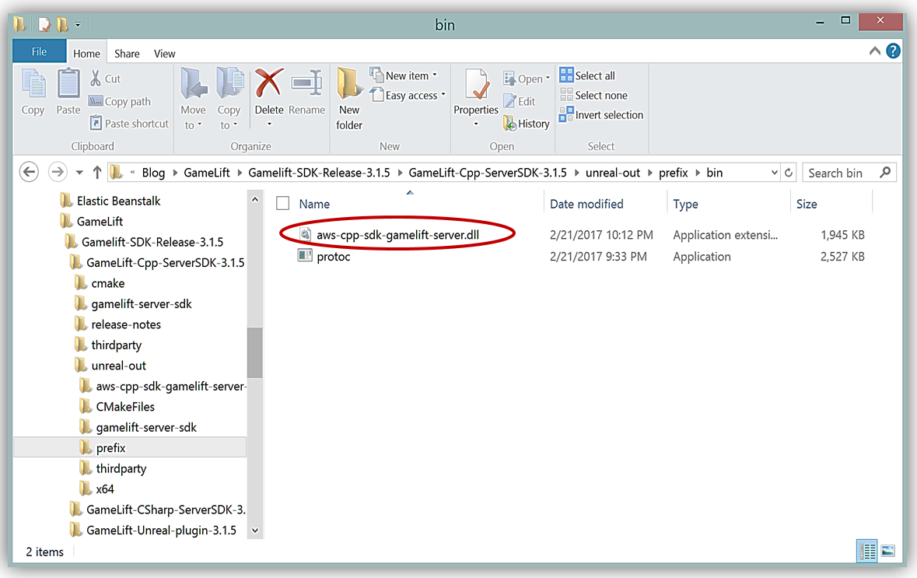The width and height of the screenshot is (917, 578).
Task: Click Invert selection
Action: (601, 115)
